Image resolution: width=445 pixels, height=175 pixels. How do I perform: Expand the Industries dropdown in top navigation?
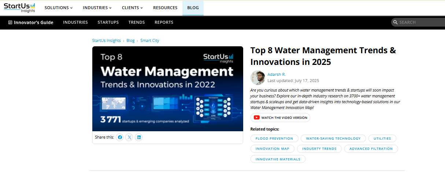pyautogui.click(x=97, y=8)
